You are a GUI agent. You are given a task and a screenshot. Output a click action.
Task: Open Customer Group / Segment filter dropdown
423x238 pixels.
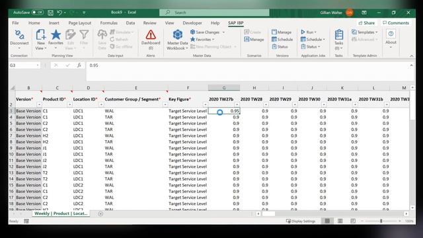pos(165,104)
